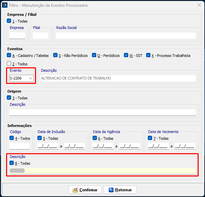Click the Empresa input field

point(17,35)
